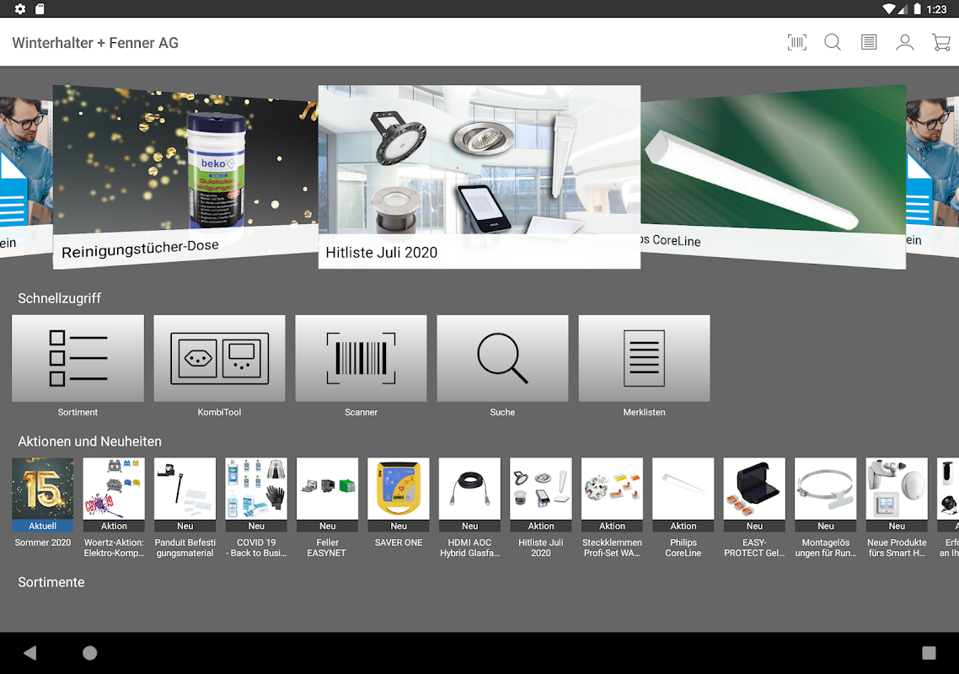Launch the Scanner quick access tile
Image resolution: width=959 pixels, height=674 pixels.
tap(361, 358)
